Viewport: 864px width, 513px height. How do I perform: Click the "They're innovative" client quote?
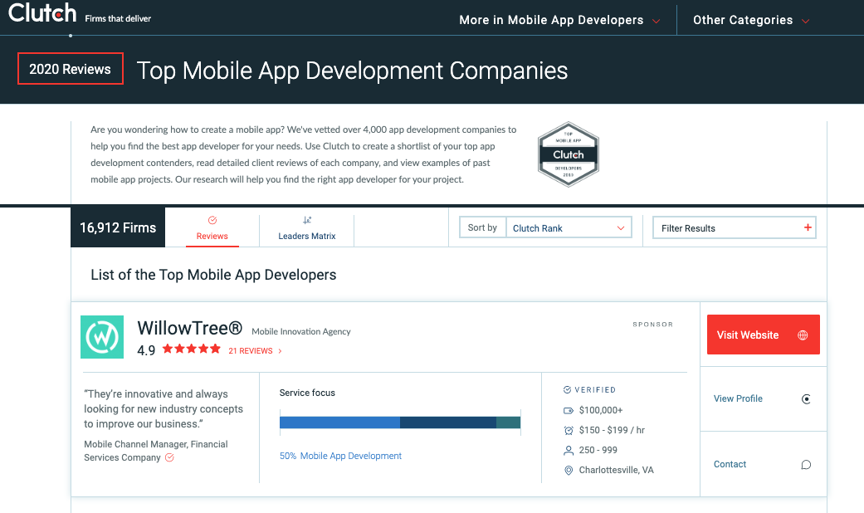click(x=164, y=409)
